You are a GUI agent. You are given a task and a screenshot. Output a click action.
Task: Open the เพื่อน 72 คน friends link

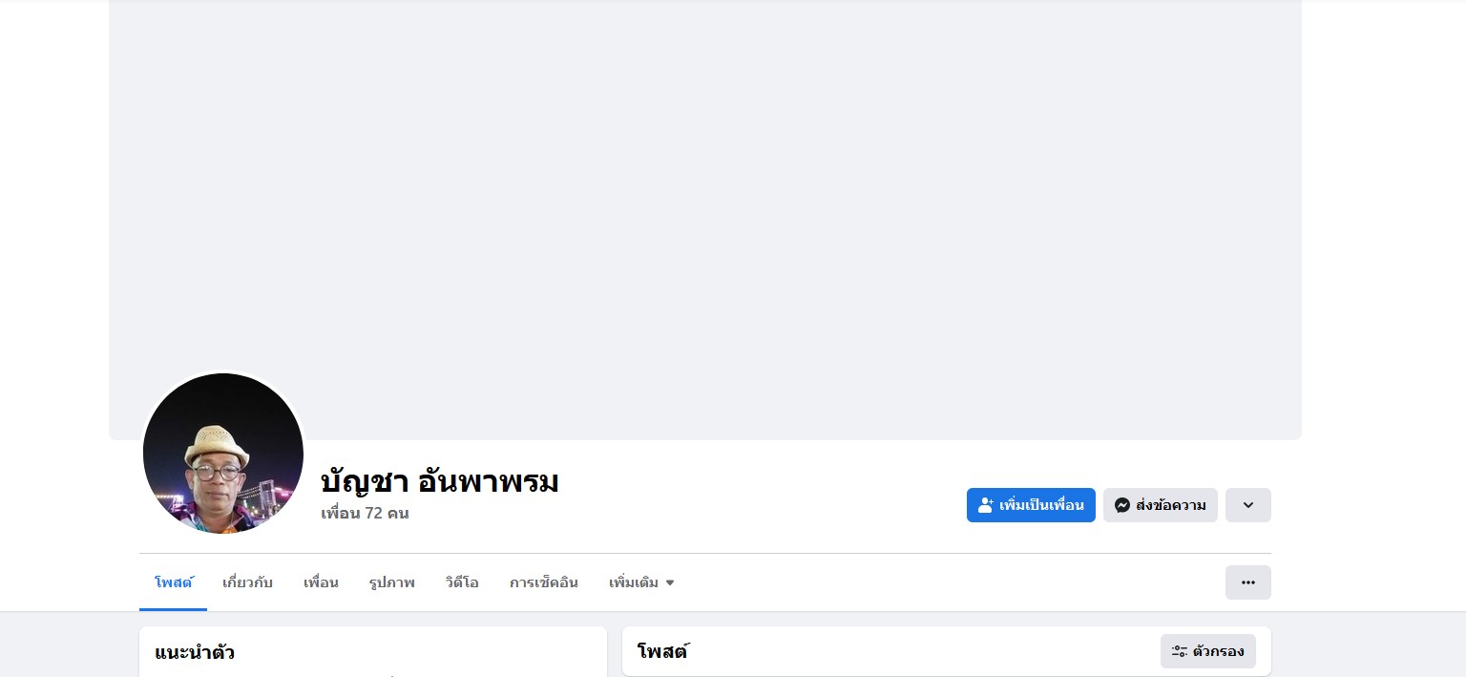[365, 514]
